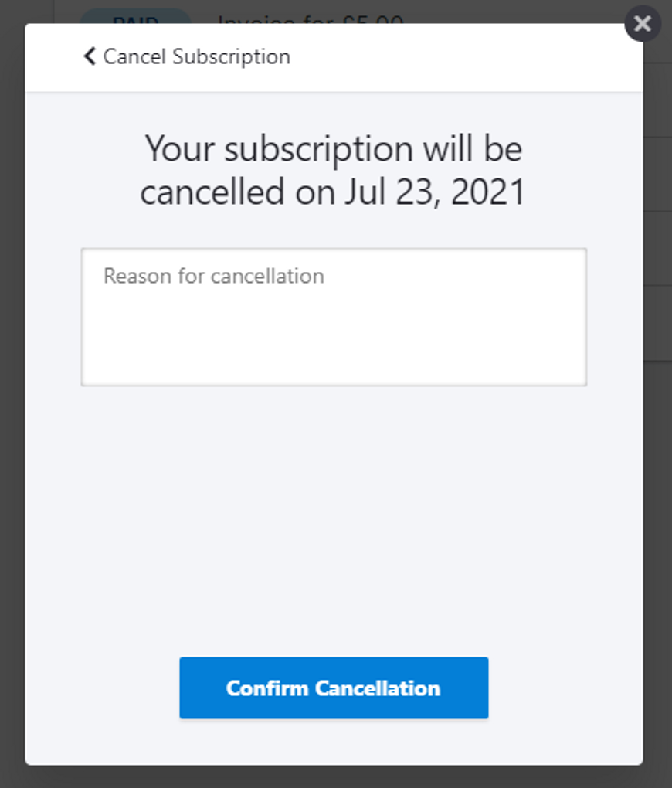Click the "Jul 23, 2021" cancellation date text
Screen dimensions: 672x788
pyautogui.click(x=435, y=192)
